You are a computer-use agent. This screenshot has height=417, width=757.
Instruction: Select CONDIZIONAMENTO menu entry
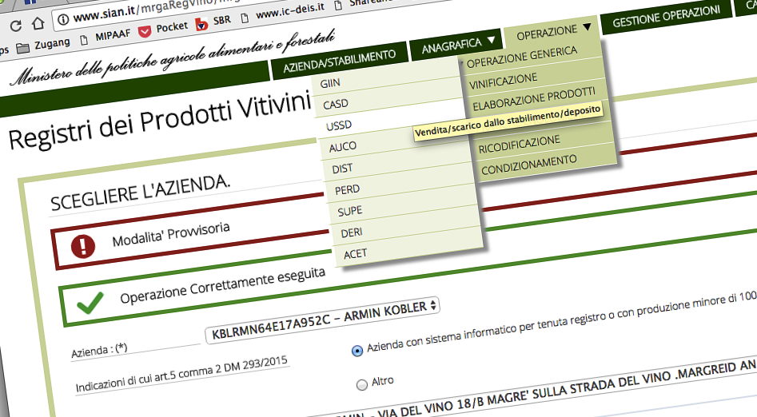click(528, 161)
